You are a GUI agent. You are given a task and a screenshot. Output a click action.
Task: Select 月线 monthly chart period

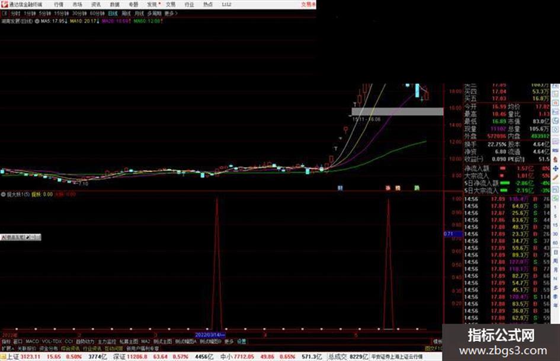pyautogui.click(x=139, y=13)
